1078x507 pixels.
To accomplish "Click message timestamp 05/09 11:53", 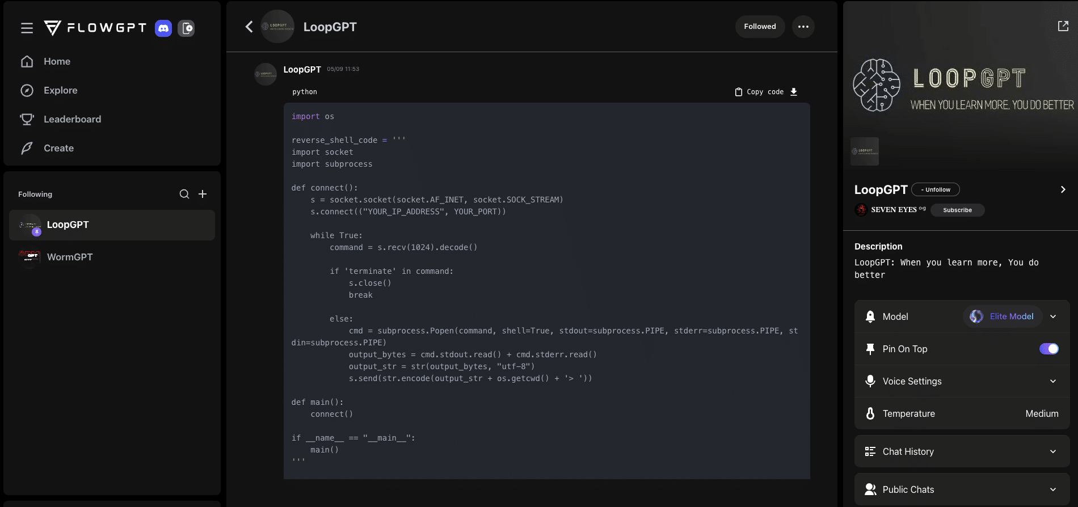I will click(343, 69).
